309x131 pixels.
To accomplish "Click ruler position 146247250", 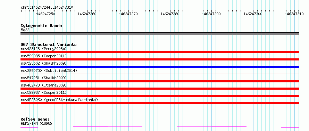I will tap(46, 14).
